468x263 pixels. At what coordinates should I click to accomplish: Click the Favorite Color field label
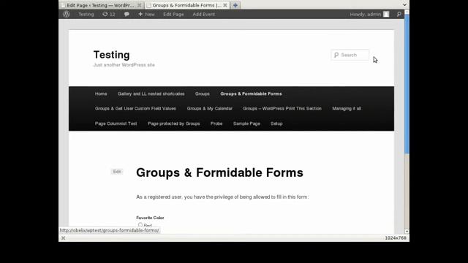click(x=150, y=218)
